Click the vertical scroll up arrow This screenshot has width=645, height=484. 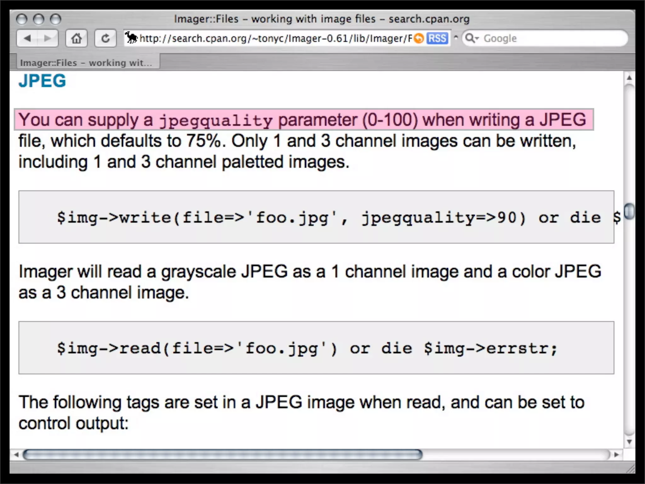tap(629, 78)
